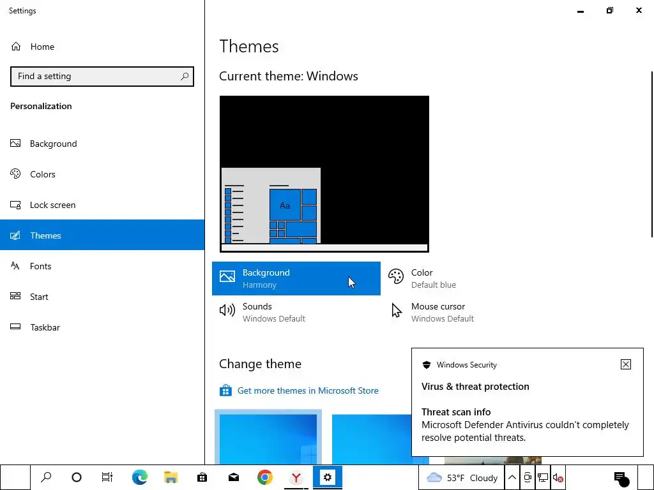Select the second blue theme thumbnail

pos(372,439)
